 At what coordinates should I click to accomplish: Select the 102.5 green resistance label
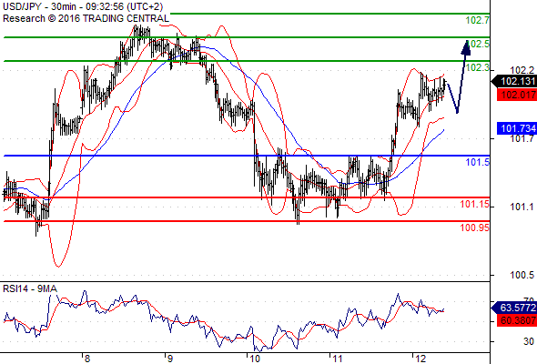click(x=478, y=44)
